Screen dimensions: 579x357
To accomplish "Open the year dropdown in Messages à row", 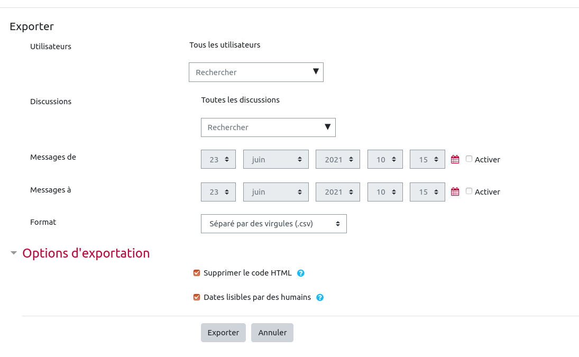I will pos(337,192).
